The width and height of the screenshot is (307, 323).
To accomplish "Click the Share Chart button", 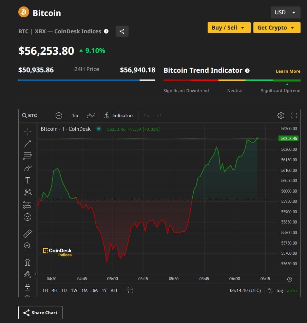I will [x=40, y=312].
